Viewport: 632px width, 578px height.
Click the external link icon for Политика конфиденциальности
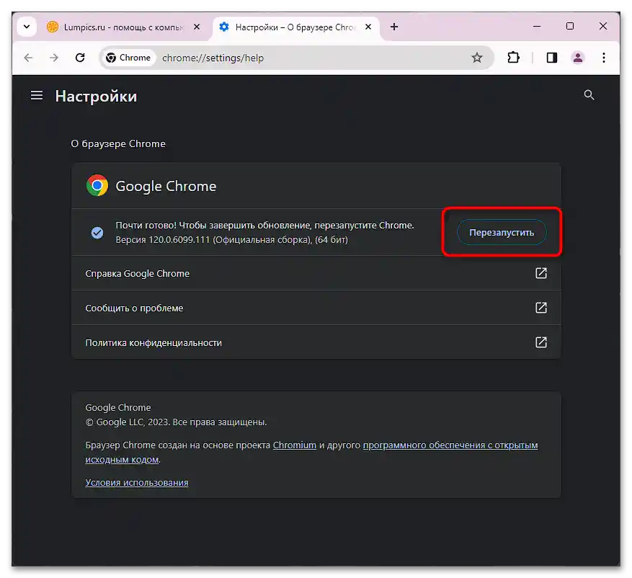pyautogui.click(x=540, y=342)
